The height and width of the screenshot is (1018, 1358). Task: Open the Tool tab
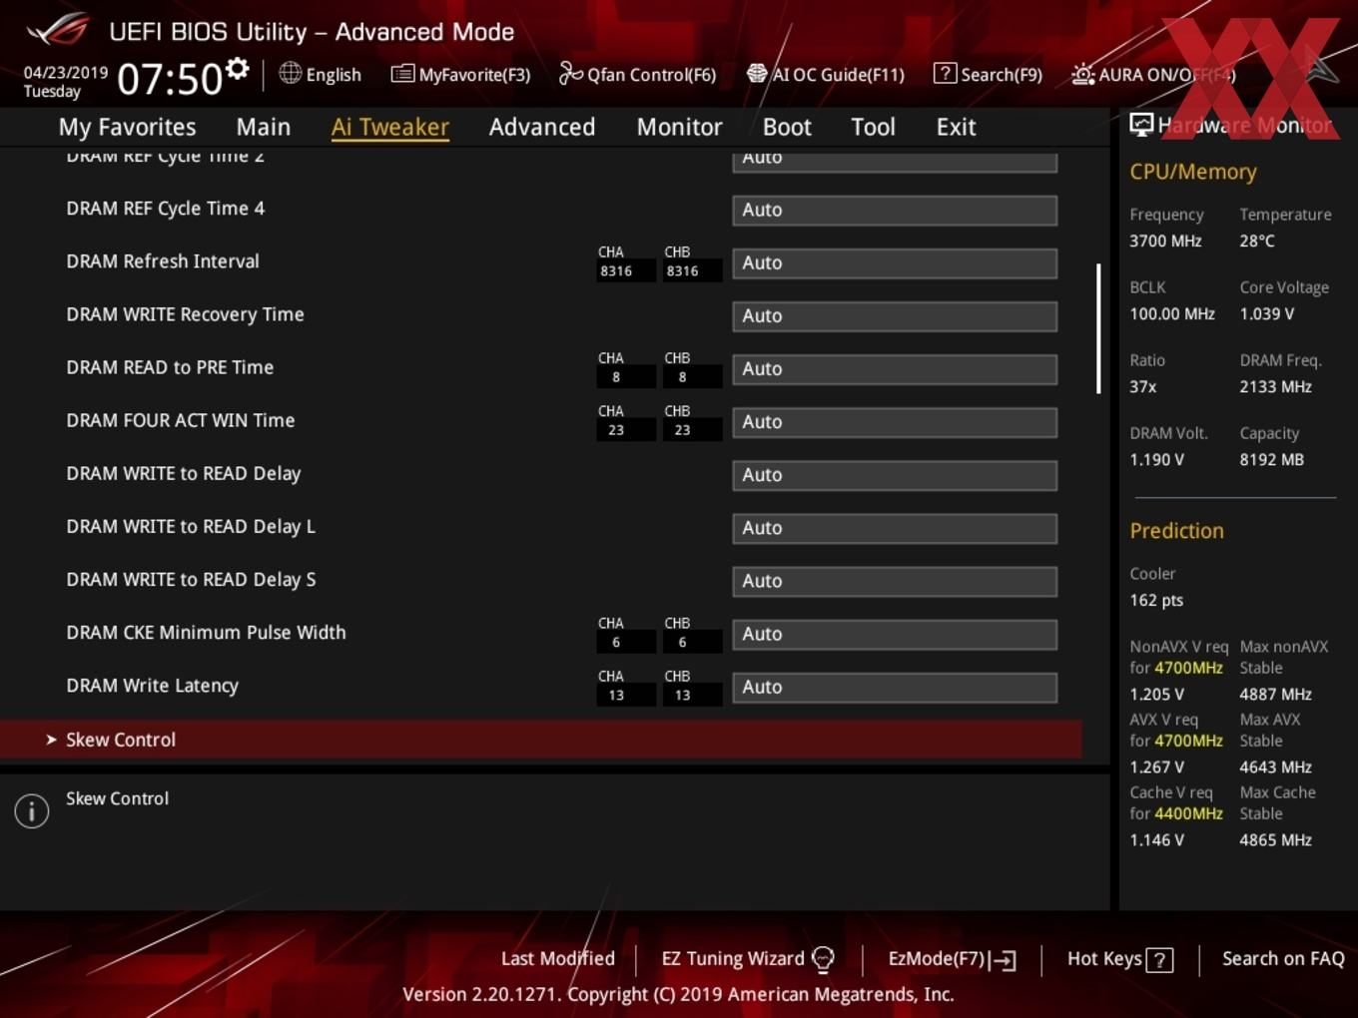pos(873,127)
